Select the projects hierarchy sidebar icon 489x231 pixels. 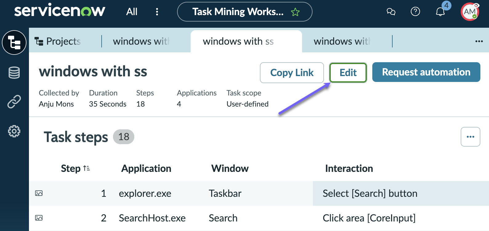click(14, 43)
